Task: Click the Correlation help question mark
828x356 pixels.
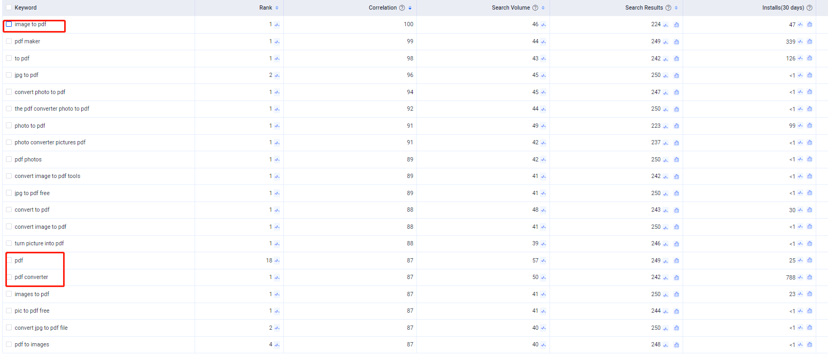Action: [402, 8]
